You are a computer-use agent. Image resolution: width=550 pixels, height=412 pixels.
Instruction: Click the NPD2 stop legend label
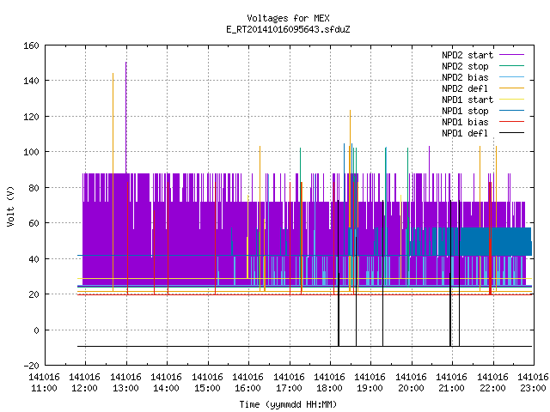tap(465, 66)
